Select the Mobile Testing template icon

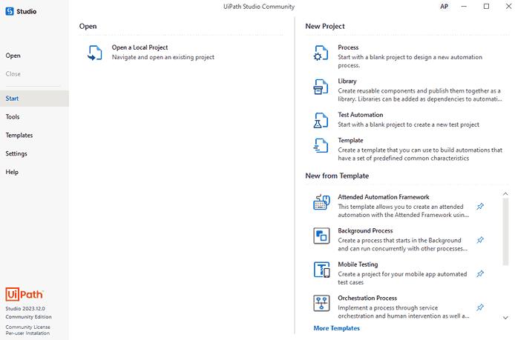(x=321, y=270)
